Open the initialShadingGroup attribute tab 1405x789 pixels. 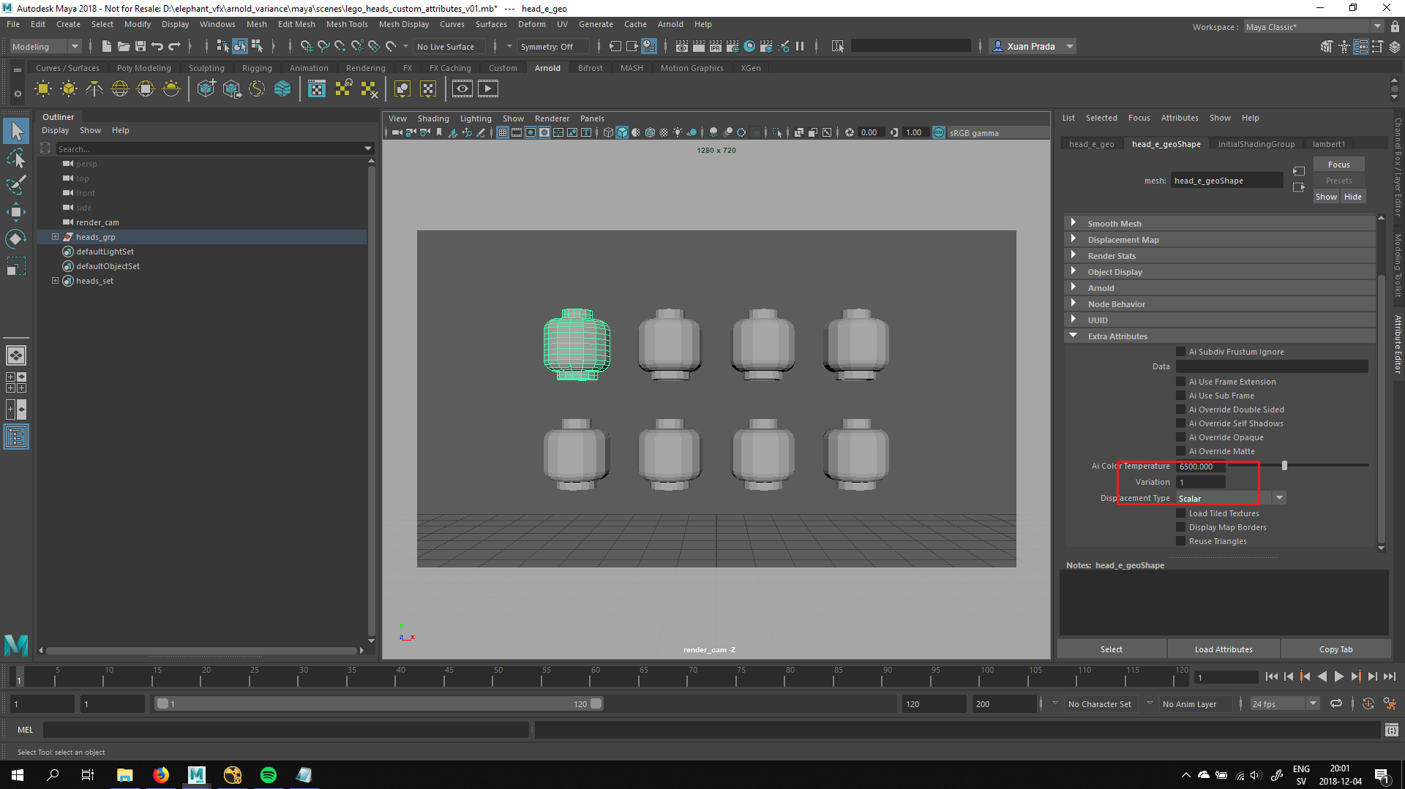1256,144
